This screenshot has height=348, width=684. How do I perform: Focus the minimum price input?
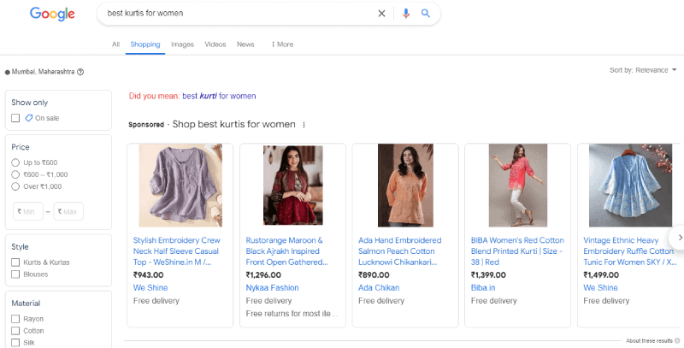(x=28, y=211)
